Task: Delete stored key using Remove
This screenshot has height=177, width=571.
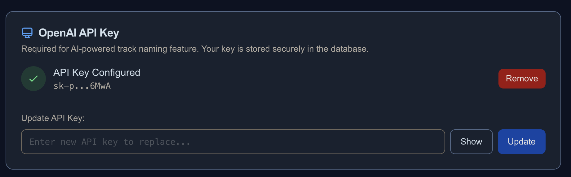Action: click(x=522, y=79)
